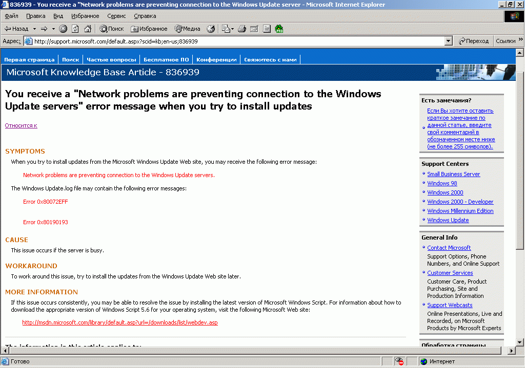Open the Windows 2000 - Developer link
The height and width of the screenshot is (368, 525).
point(460,202)
